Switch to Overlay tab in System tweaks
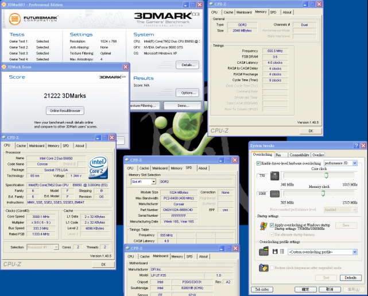Screen dimensions: 368x296 [x=318, y=155]
